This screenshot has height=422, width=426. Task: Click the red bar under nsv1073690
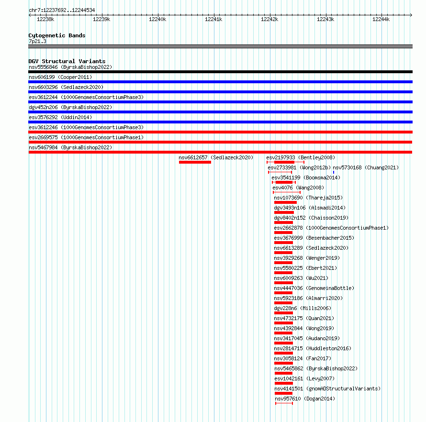click(286, 202)
